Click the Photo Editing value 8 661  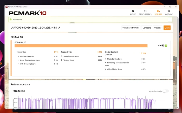click(x=144, y=59)
